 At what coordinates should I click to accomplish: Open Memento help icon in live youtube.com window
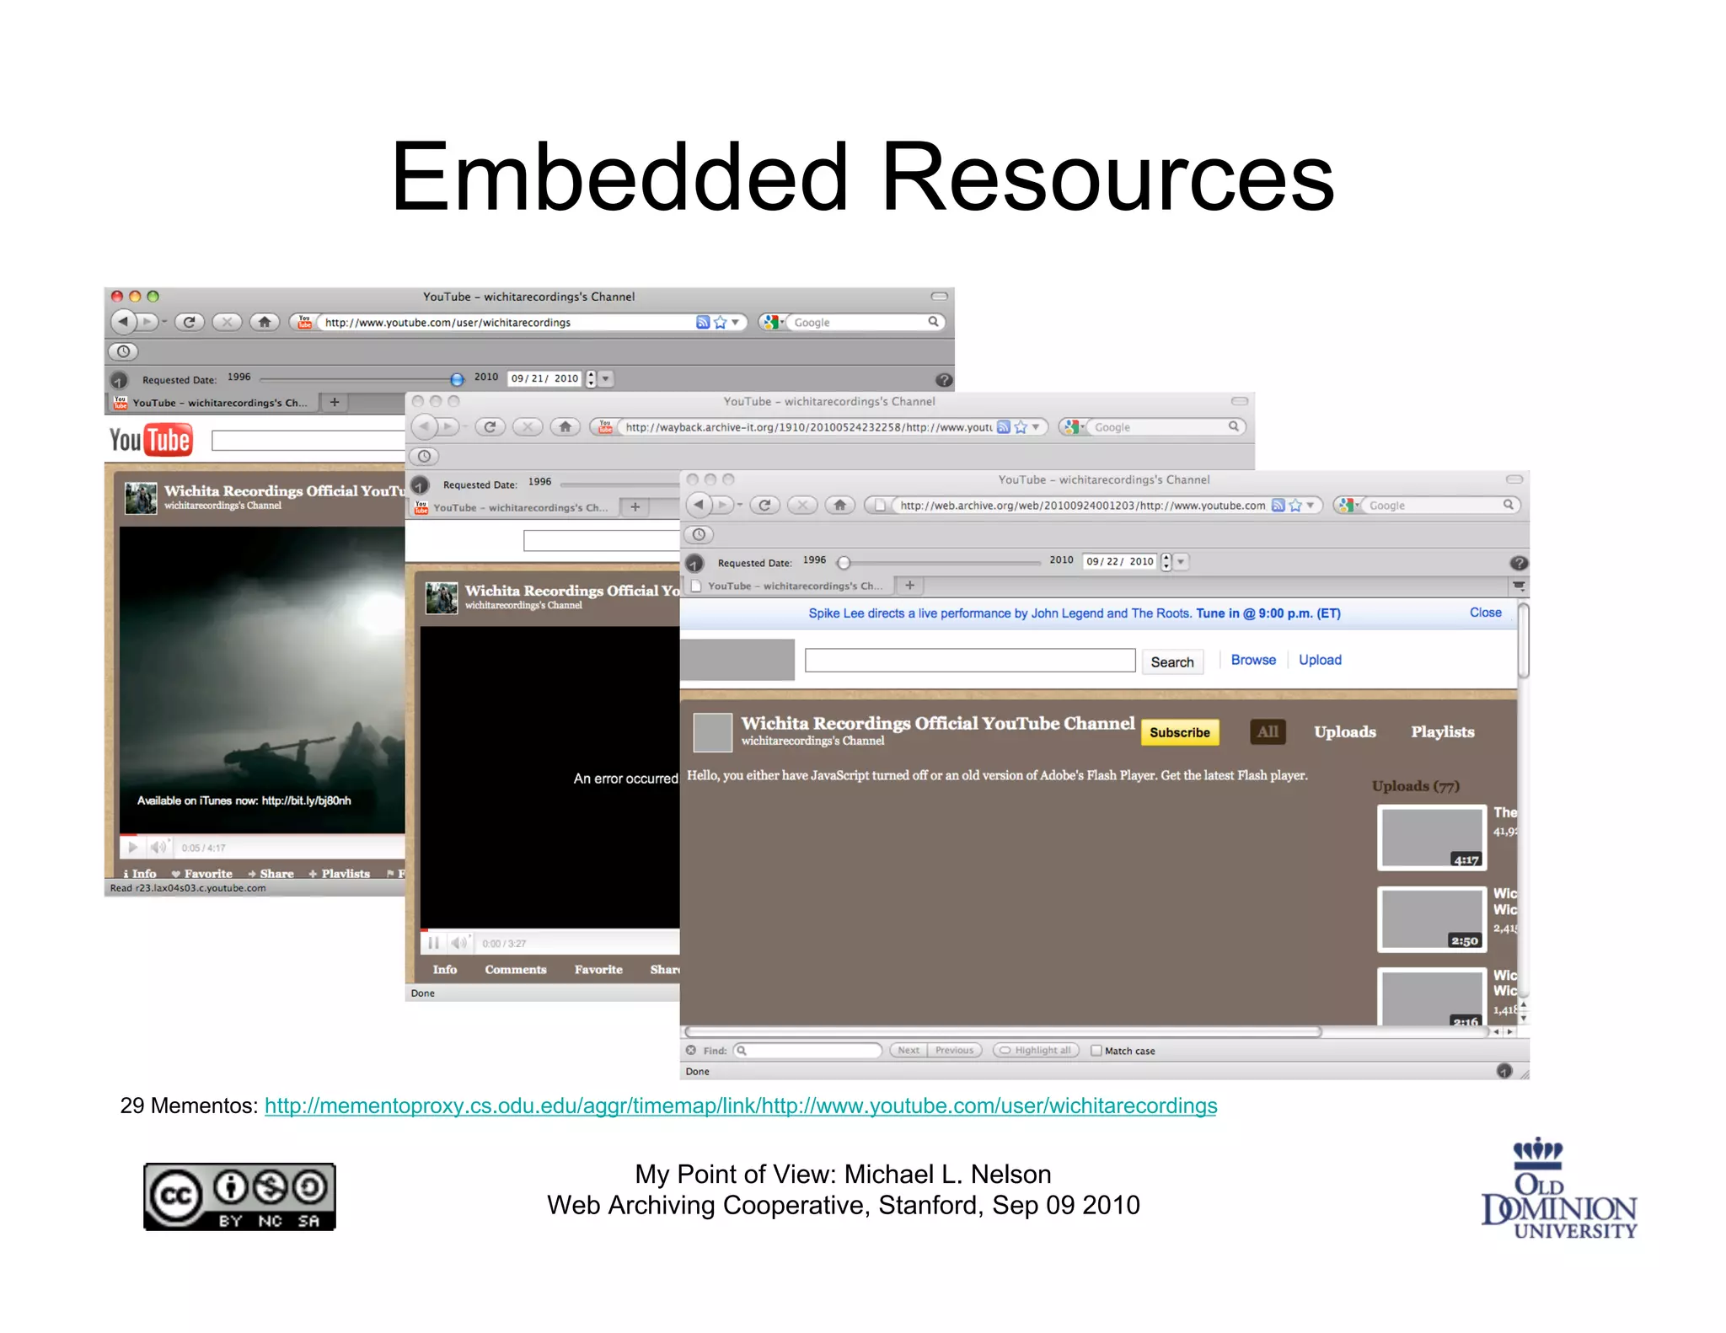click(x=944, y=380)
